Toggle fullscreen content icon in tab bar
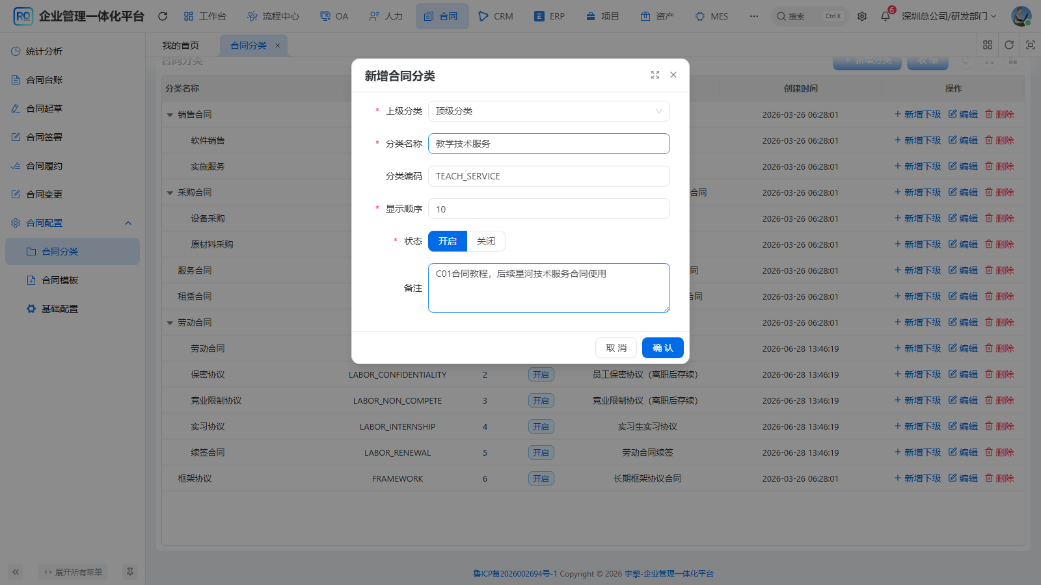The width and height of the screenshot is (1041, 585). pos(1031,45)
